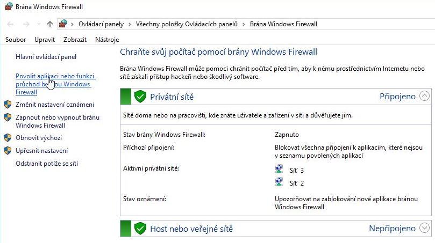
Task: Open Zapnout nebo vypnout bránu Windows Firewall
Action: pos(58,121)
